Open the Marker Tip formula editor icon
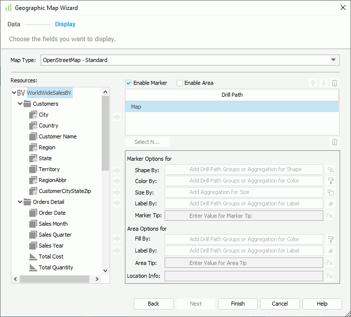 (330, 216)
